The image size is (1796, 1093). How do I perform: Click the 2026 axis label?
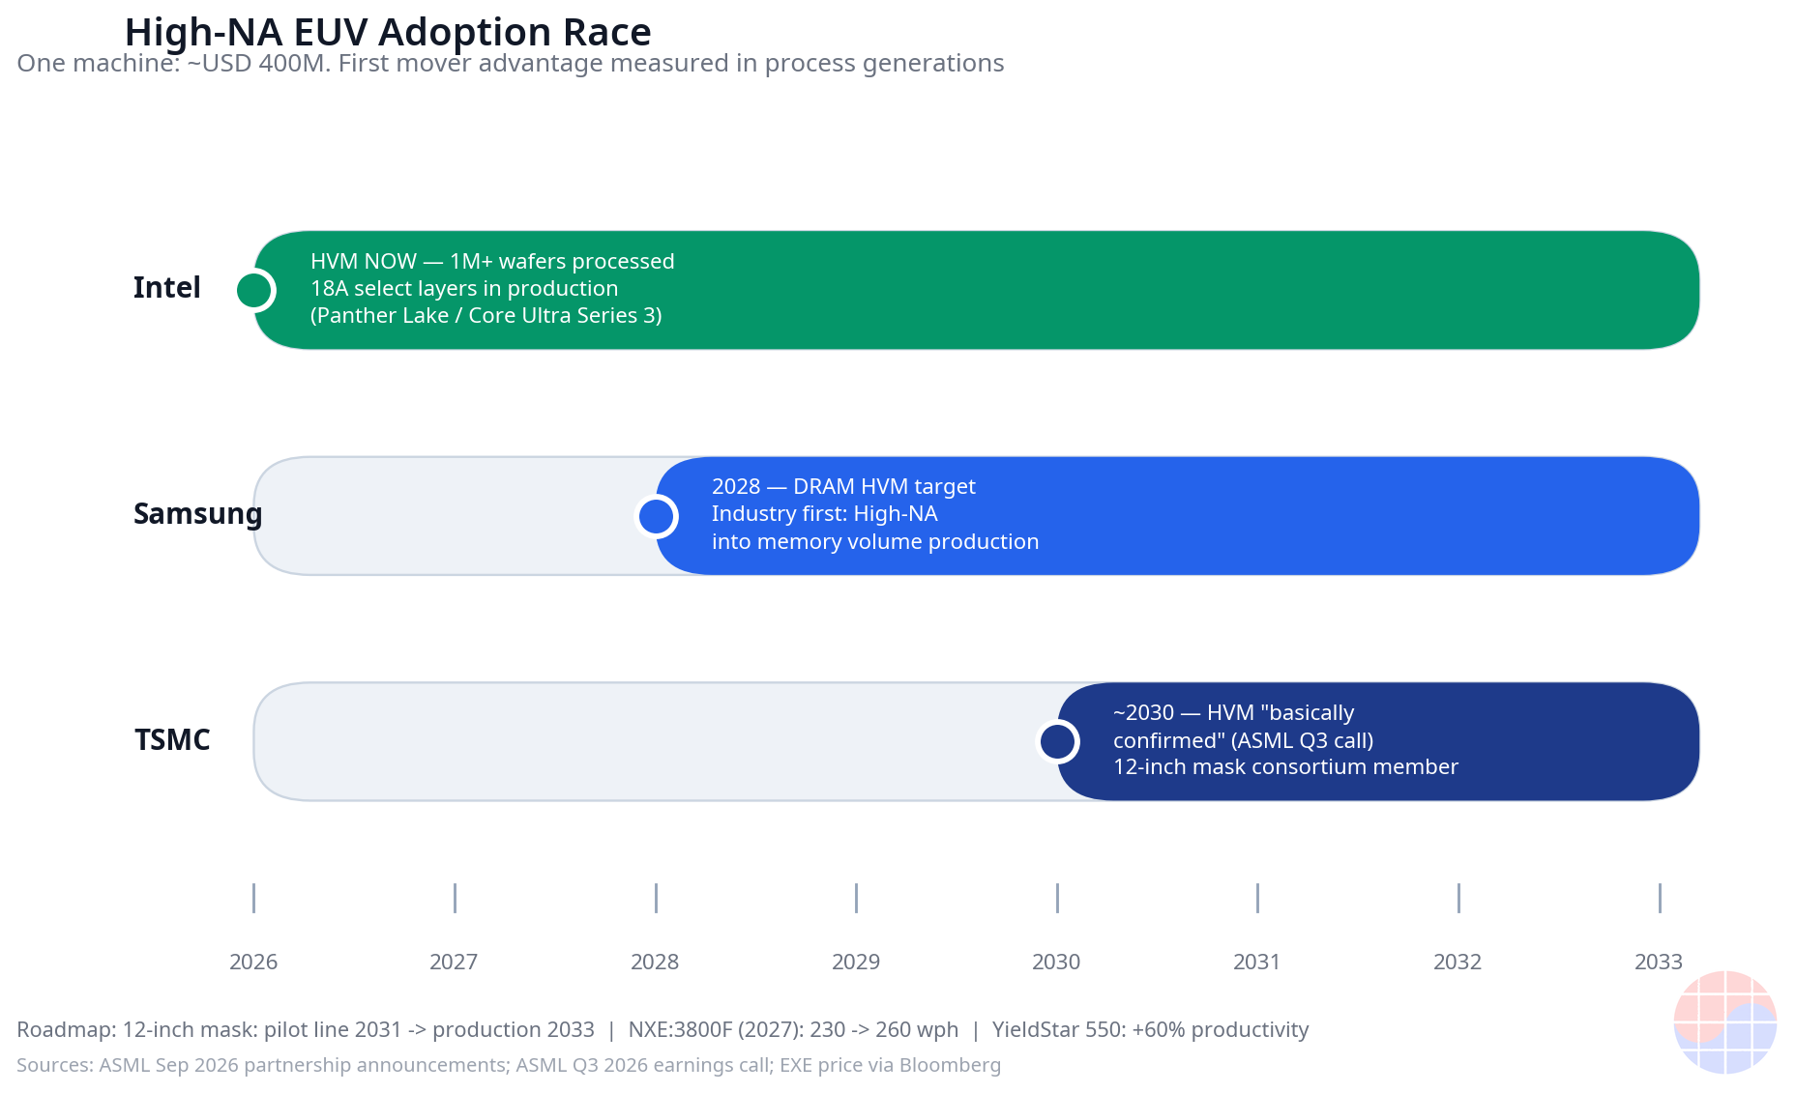coord(253,963)
